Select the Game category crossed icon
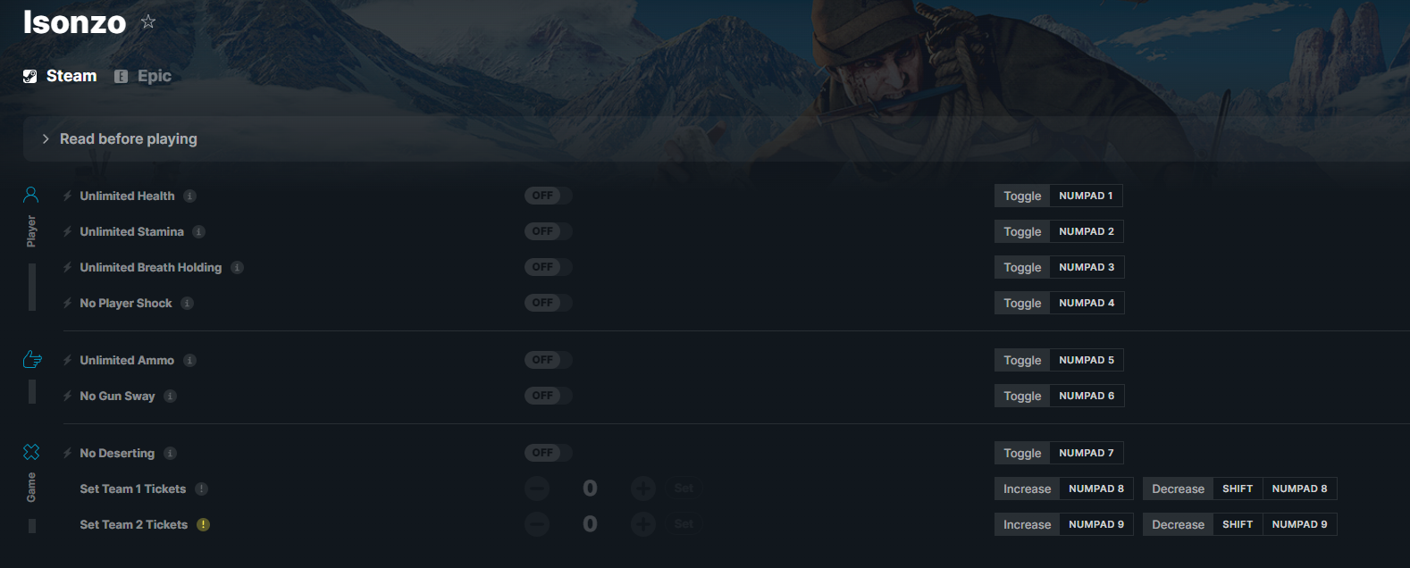The height and width of the screenshot is (568, 1410). pos(31,452)
